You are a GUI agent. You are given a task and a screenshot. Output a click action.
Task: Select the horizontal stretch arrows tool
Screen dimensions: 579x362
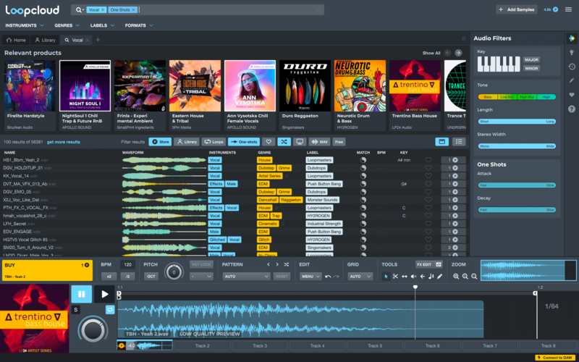(x=405, y=277)
